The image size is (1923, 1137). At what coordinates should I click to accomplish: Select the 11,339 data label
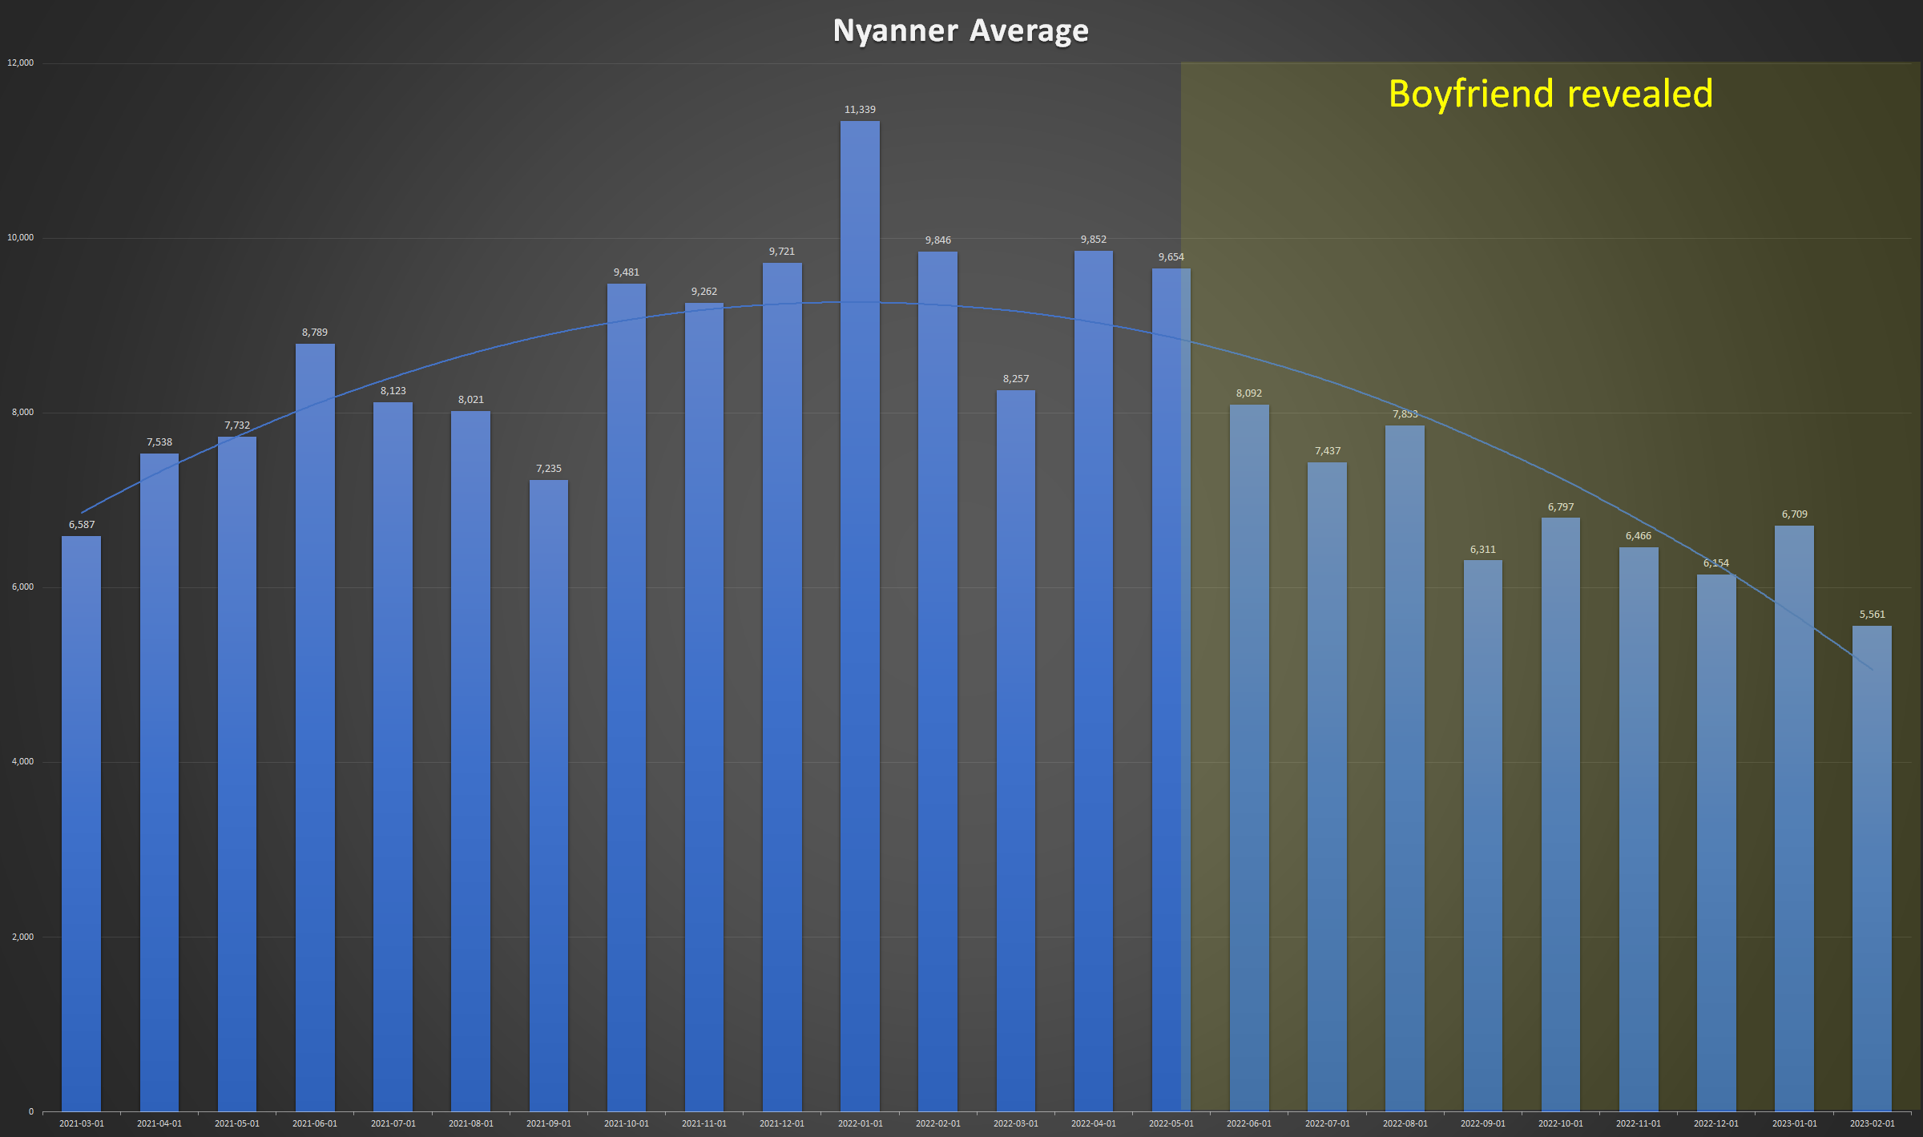860,110
